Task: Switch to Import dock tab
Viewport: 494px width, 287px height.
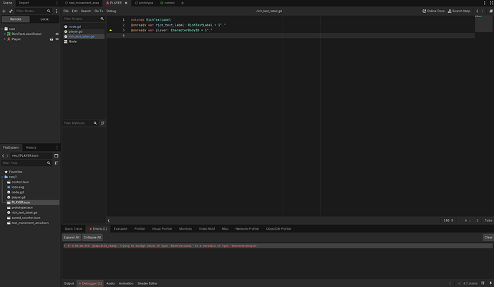Action: point(24,3)
